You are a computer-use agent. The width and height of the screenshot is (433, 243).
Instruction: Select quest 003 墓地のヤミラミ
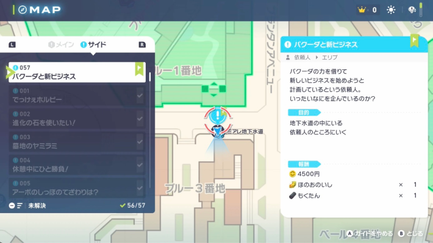pos(77,142)
